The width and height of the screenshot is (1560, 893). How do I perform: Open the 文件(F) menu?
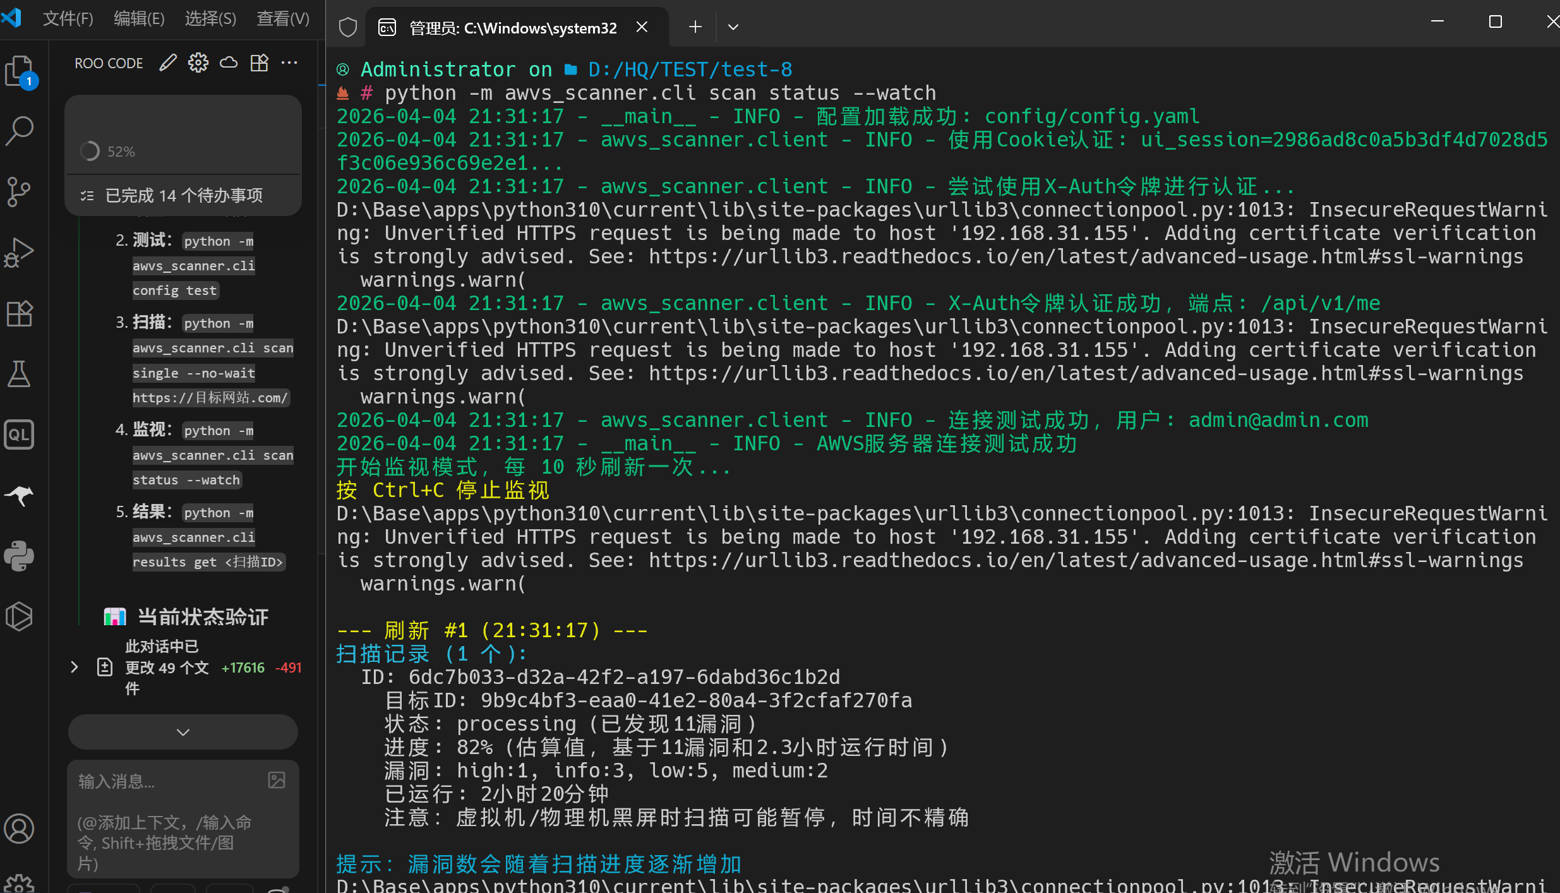(68, 18)
